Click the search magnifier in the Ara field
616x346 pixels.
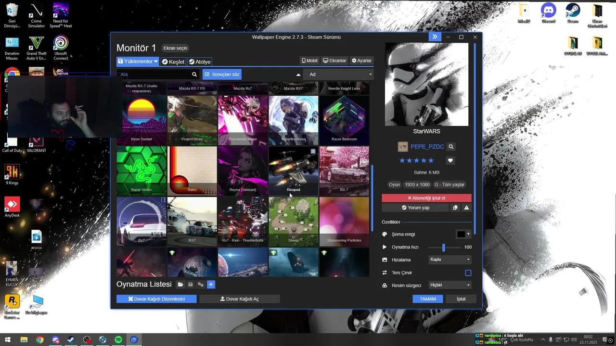click(194, 74)
